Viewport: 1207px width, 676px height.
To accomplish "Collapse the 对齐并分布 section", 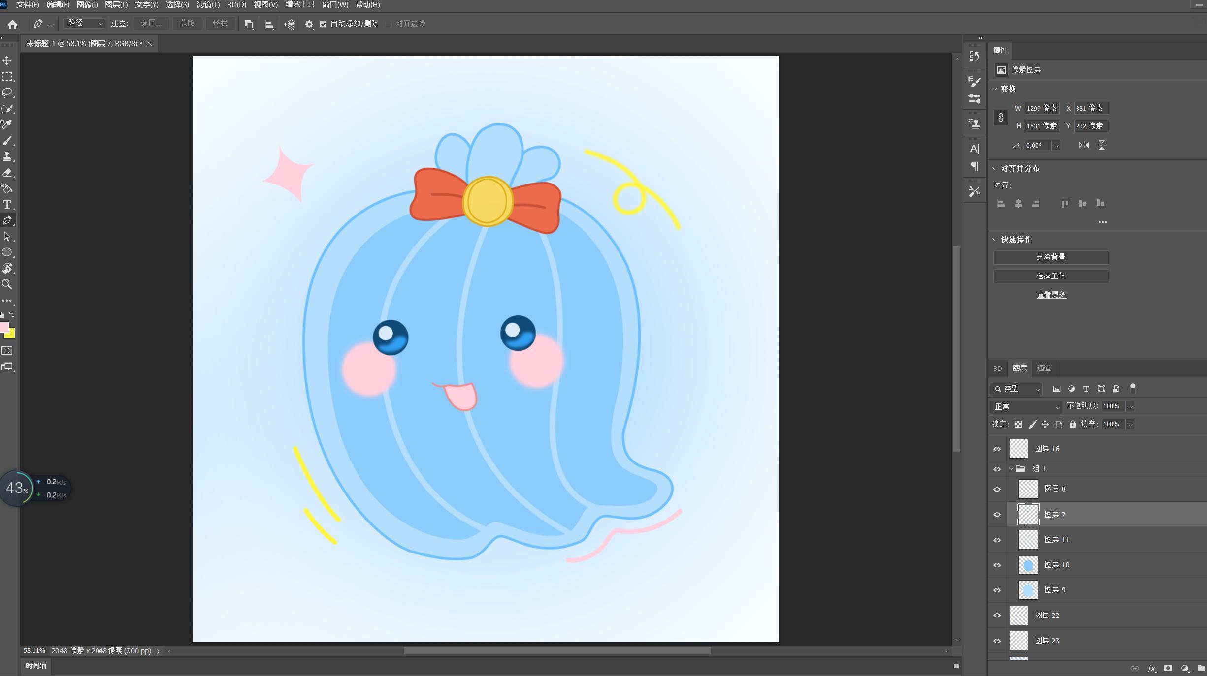I will point(995,168).
